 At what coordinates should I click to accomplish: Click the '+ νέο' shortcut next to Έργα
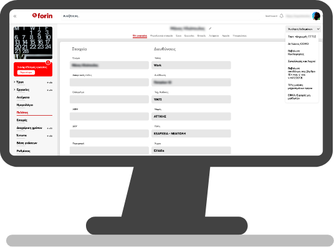click(50, 83)
